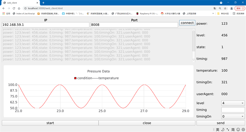Click the IME emoji smiley icon

coord(238,129)
